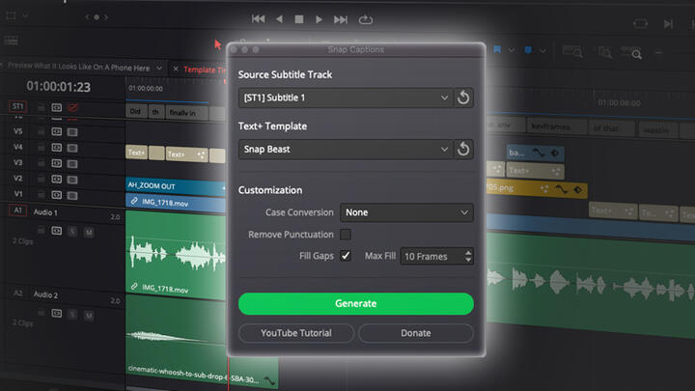Click refresh icon beside Snap Beast template
The image size is (695, 391).
coord(464,149)
